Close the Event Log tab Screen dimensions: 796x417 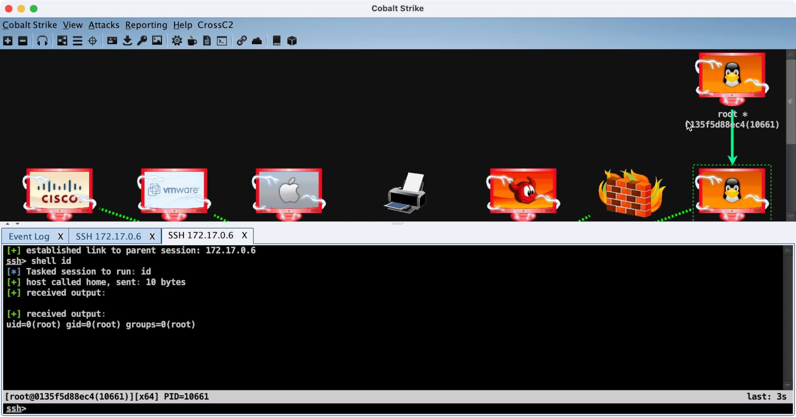click(60, 237)
